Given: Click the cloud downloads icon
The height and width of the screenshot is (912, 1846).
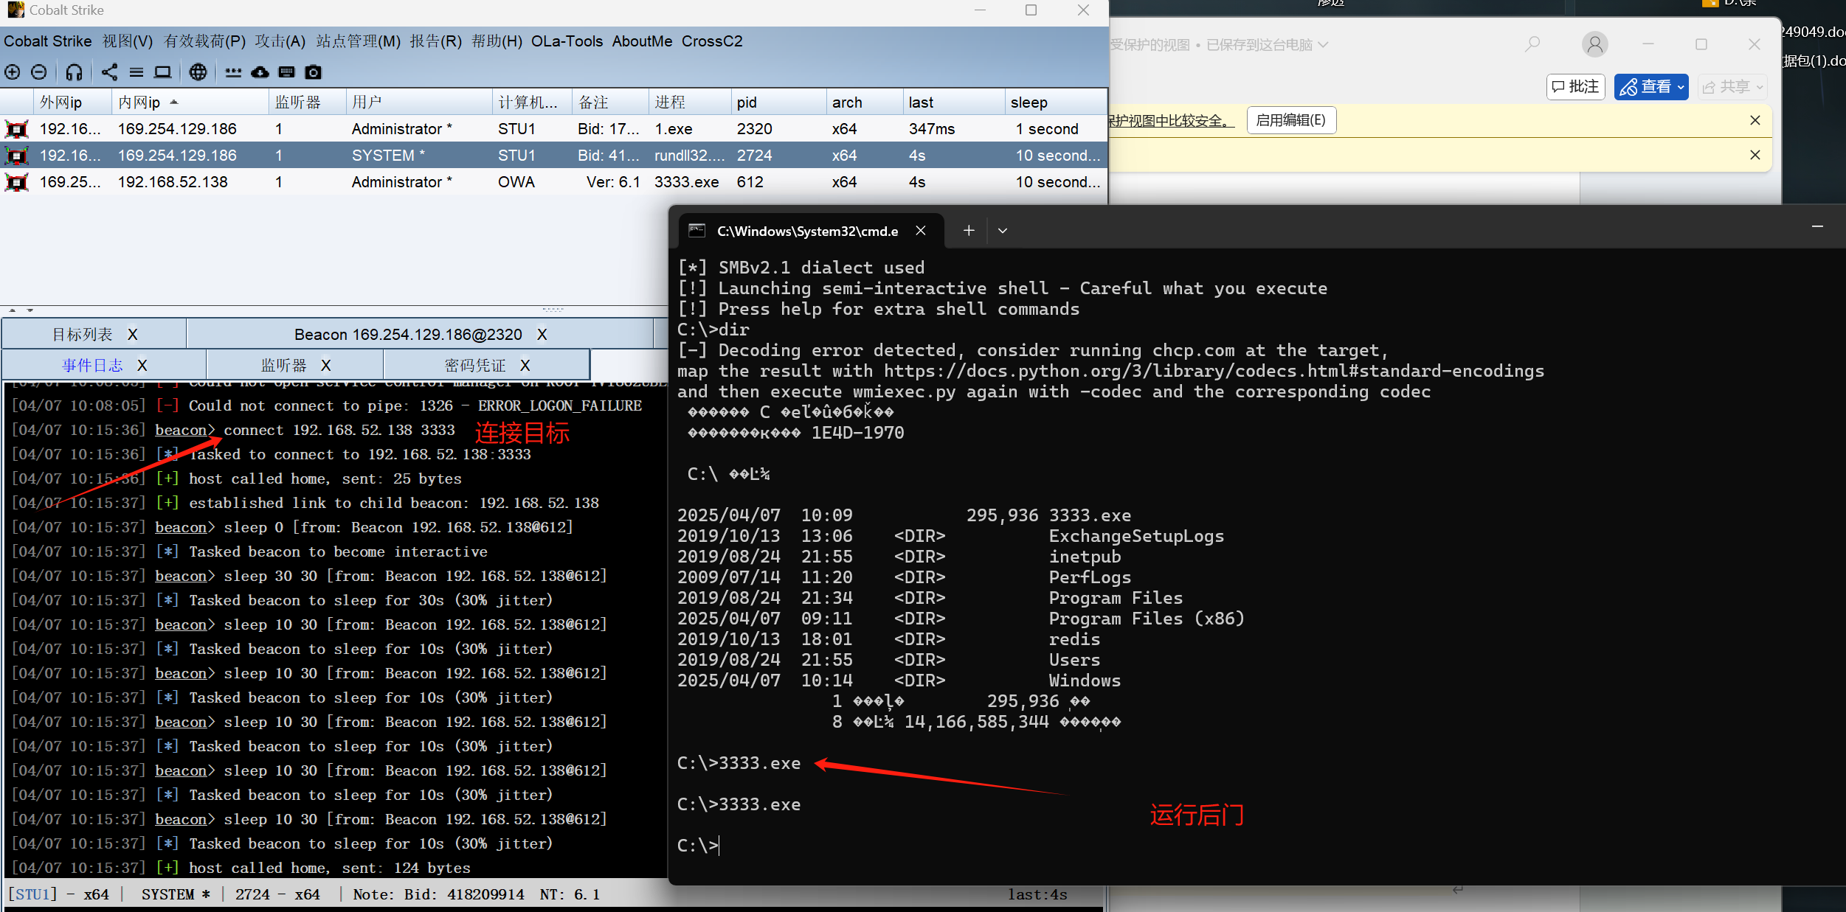Looking at the screenshot, I should (260, 72).
